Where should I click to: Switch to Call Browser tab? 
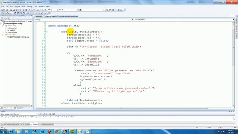(25, 125)
